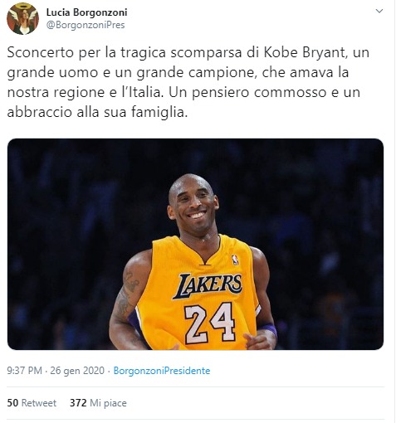Viewport: 396px width, 423px height.
Task: View the 372 Mi piace list
Action: click(98, 403)
